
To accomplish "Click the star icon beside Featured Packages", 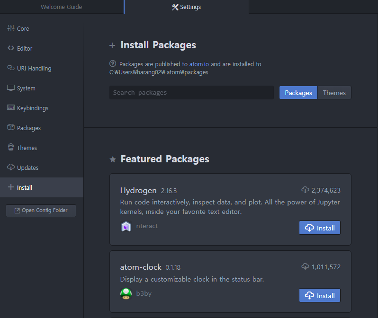I will point(113,159).
